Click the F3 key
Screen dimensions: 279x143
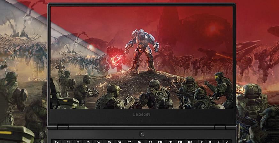pyautogui.click(x=88, y=142)
